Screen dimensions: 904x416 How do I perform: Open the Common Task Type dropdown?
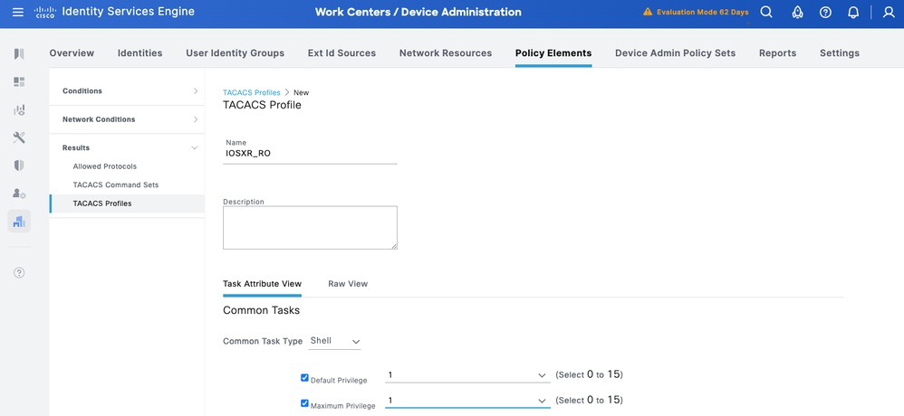(334, 341)
